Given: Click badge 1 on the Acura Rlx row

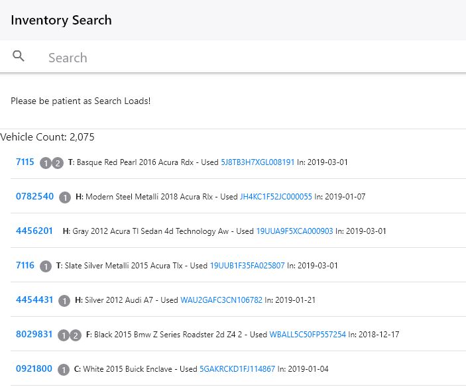Looking at the screenshot, I should pos(65,197).
